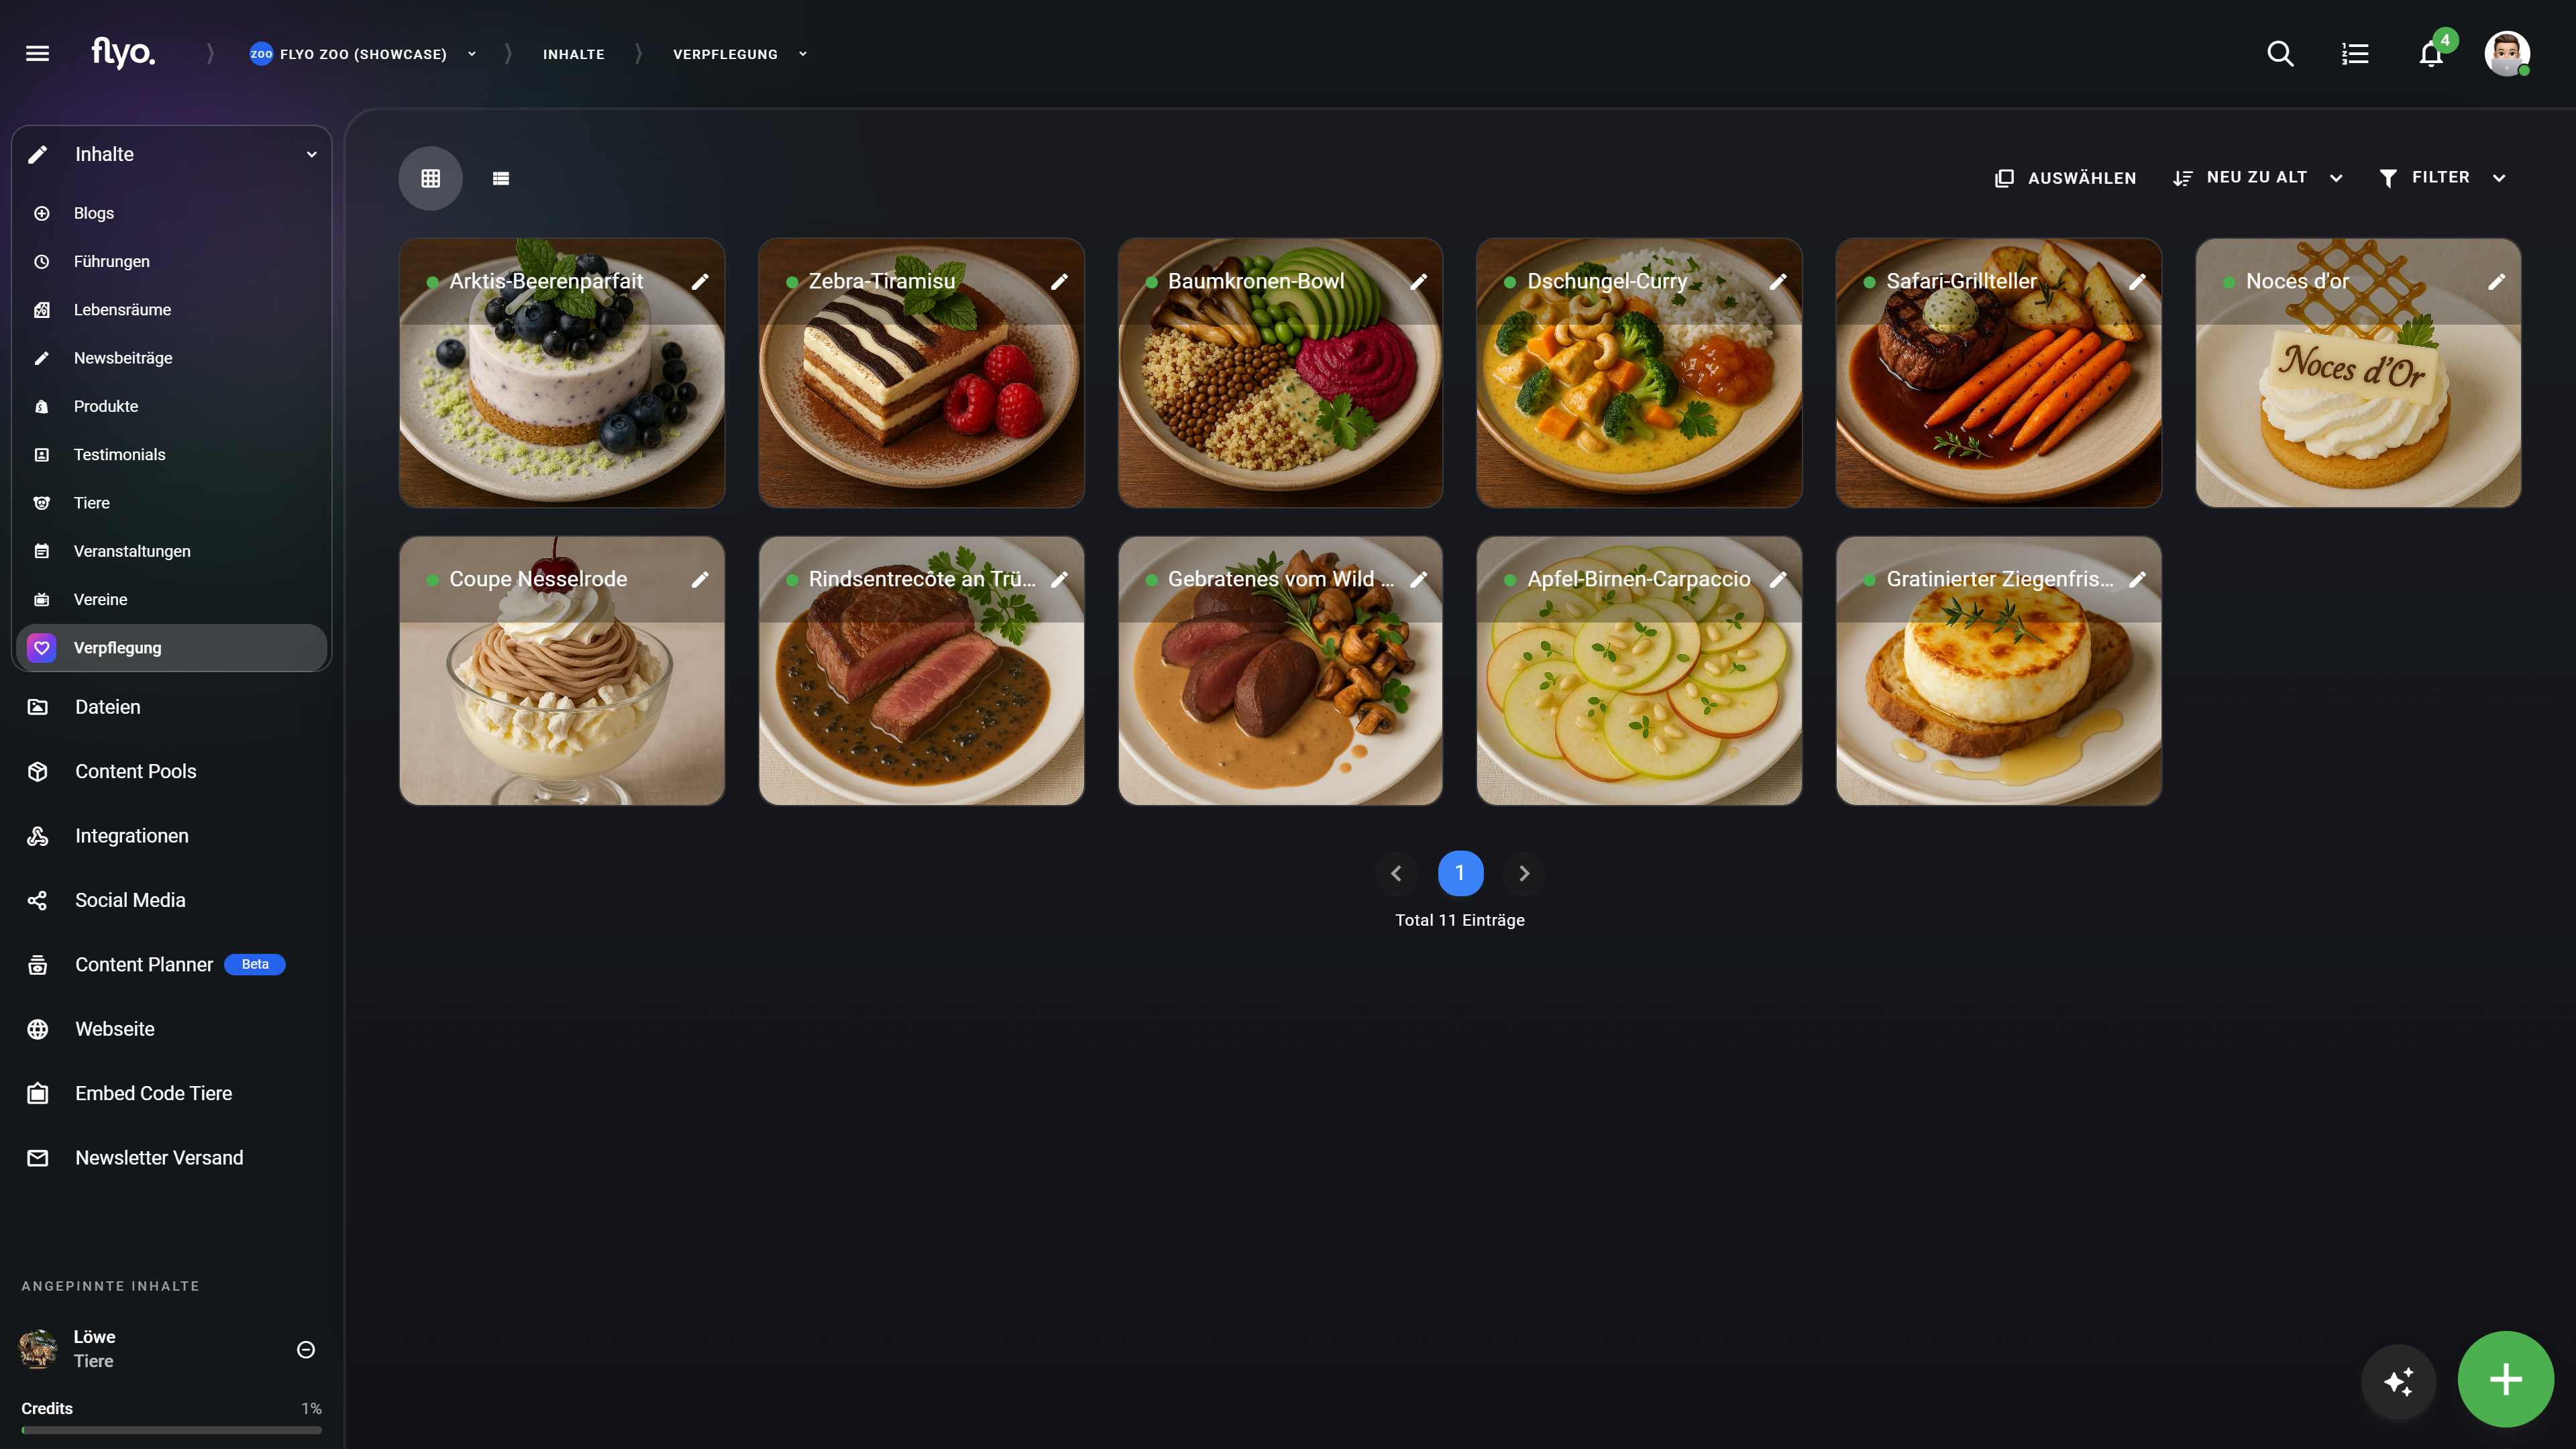Open the AI sparkle assistant button
2576x1449 pixels.
click(x=2398, y=1381)
